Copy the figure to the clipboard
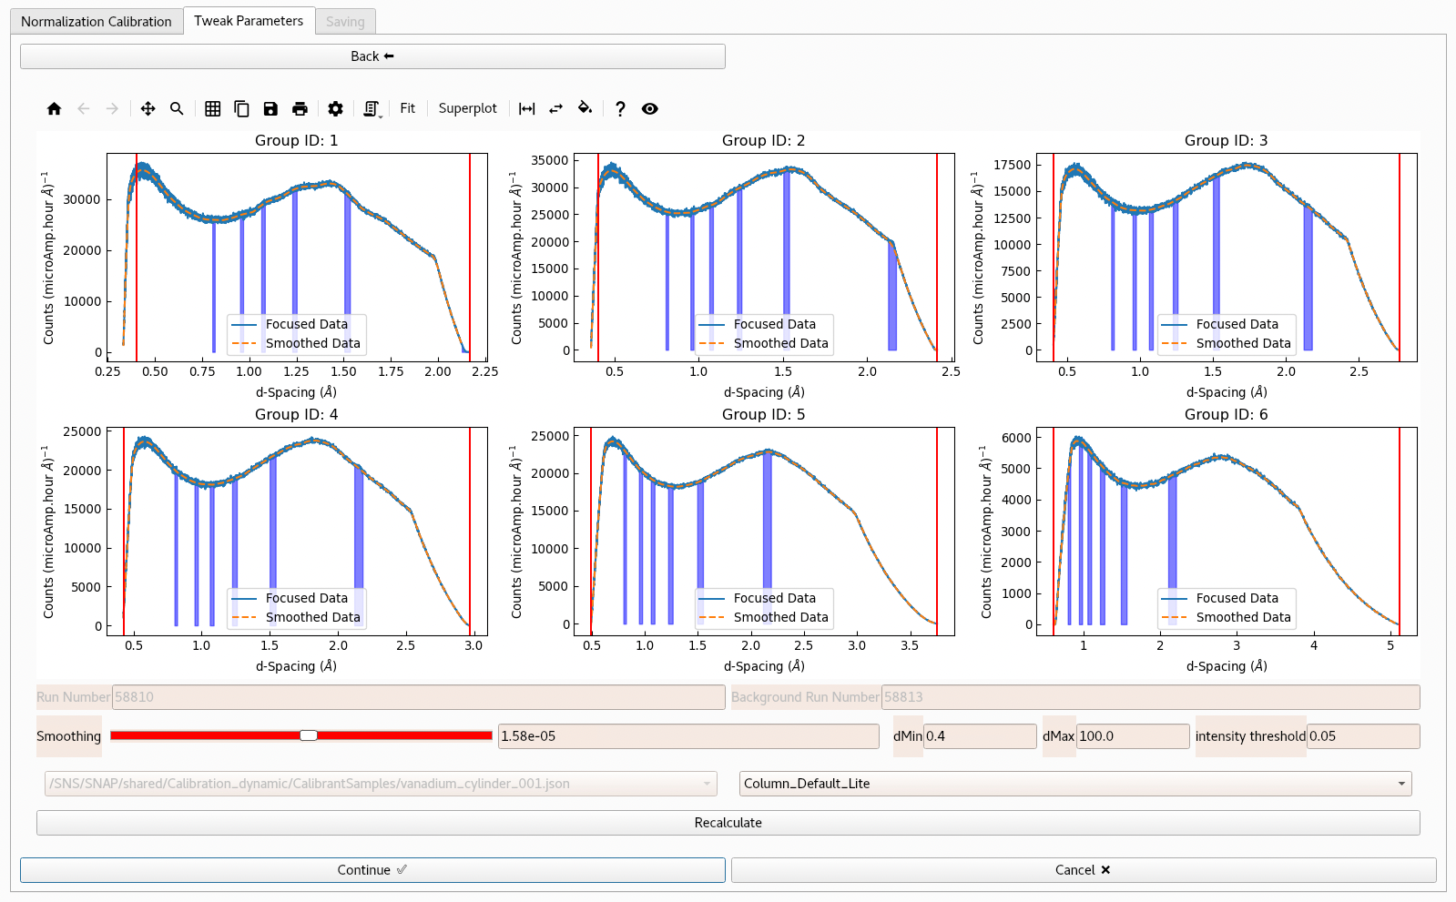Image resolution: width=1456 pixels, height=902 pixels. pyautogui.click(x=241, y=108)
